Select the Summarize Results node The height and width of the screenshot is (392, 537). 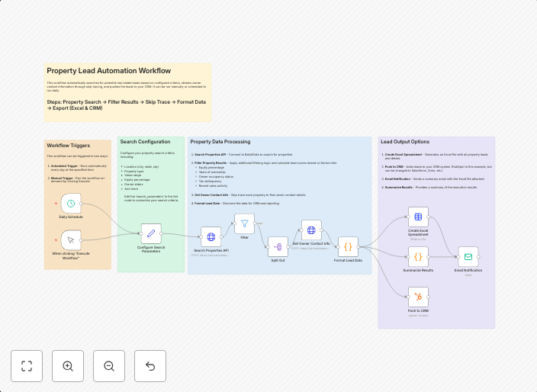(x=418, y=256)
